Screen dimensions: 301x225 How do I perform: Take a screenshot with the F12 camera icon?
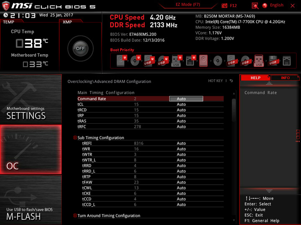pos(224,5)
